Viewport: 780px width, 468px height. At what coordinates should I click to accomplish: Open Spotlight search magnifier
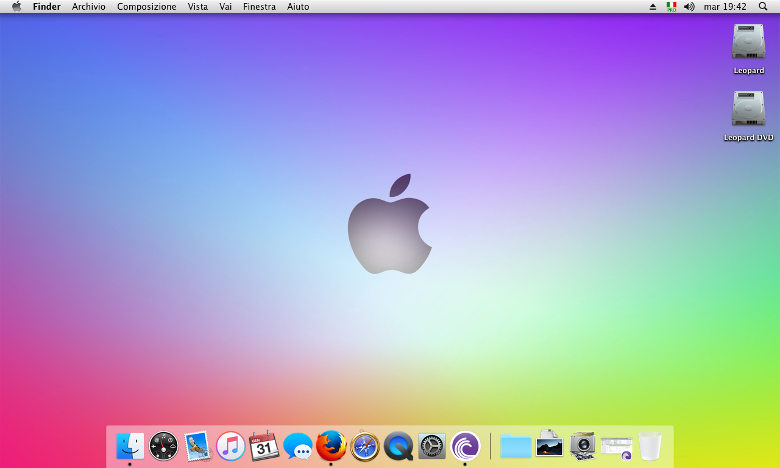(763, 7)
